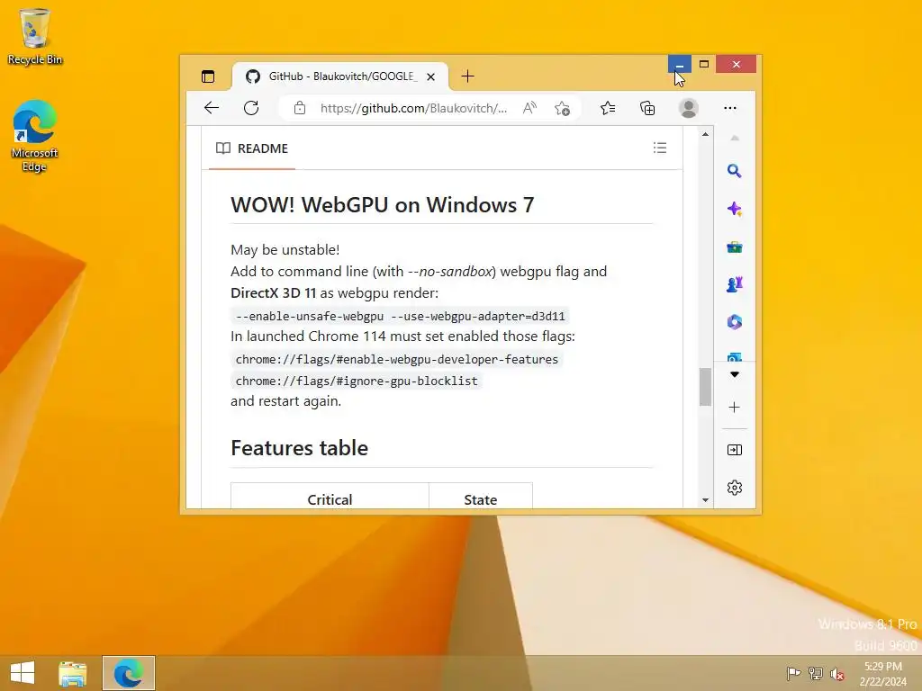
Task: Expand sidebar list with down arrow
Action: pos(735,375)
